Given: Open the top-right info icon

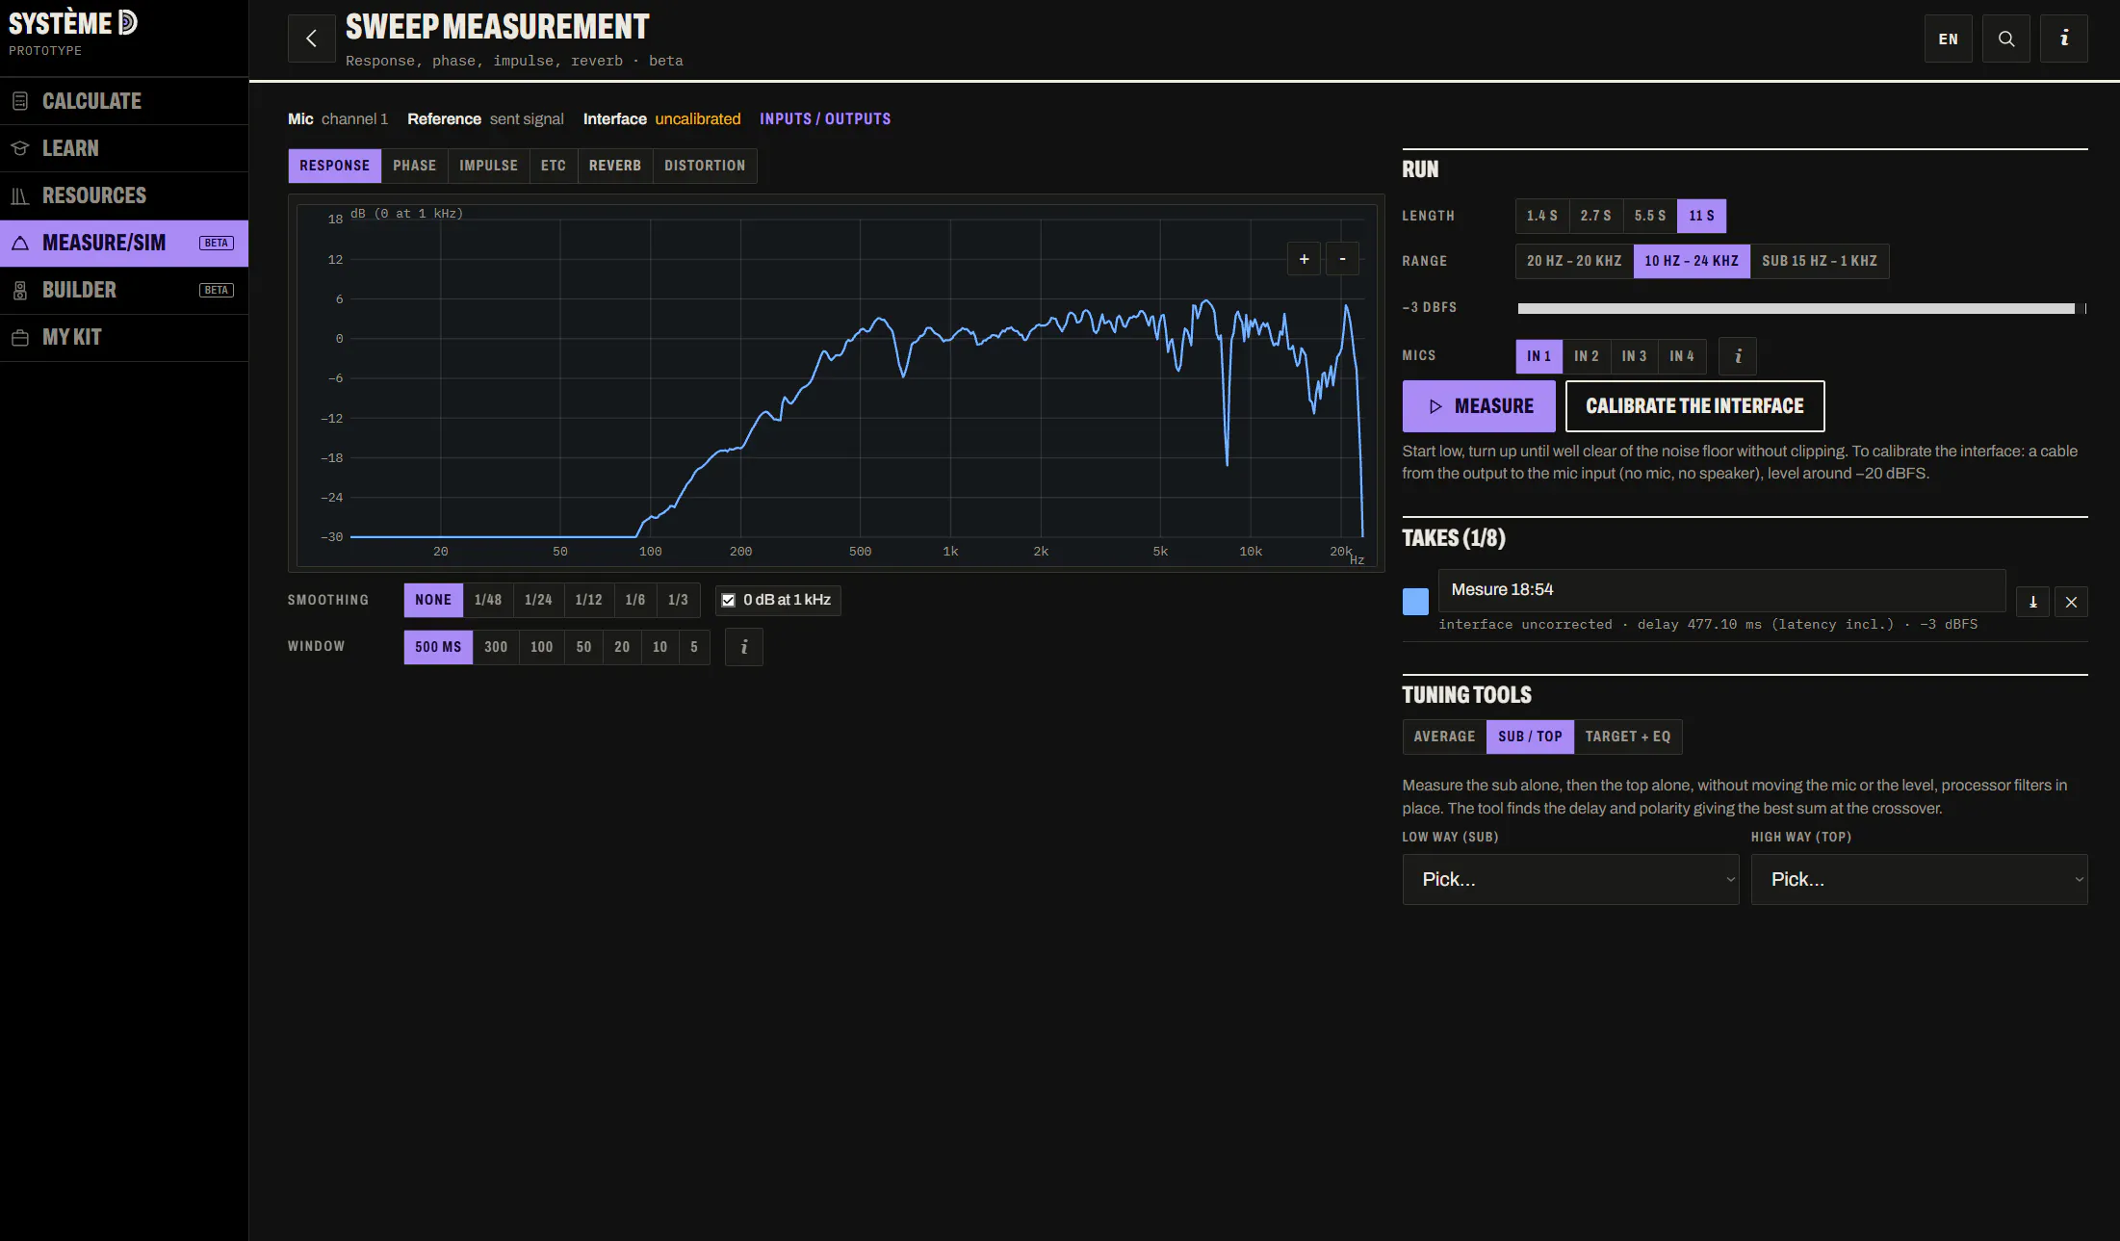Looking at the screenshot, I should (2063, 39).
